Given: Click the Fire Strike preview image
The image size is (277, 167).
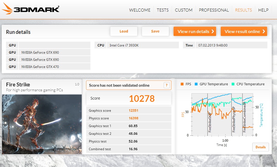Looking at the screenshot, I should pos(42,124).
